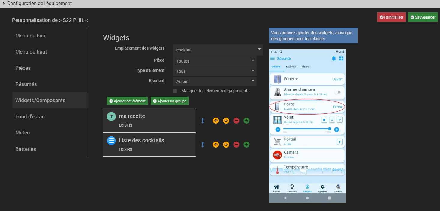Expand the 'Type d'Elément' dropdown
This screenshot has height=211, width=440.
point(215,71)
